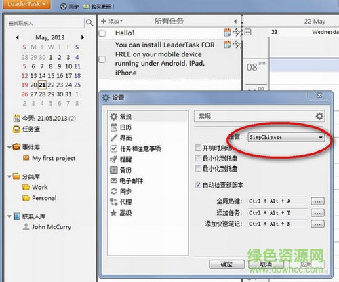The image size is (339, 282).
Task: Check the Hello! task checkbox
Action: 102,33
